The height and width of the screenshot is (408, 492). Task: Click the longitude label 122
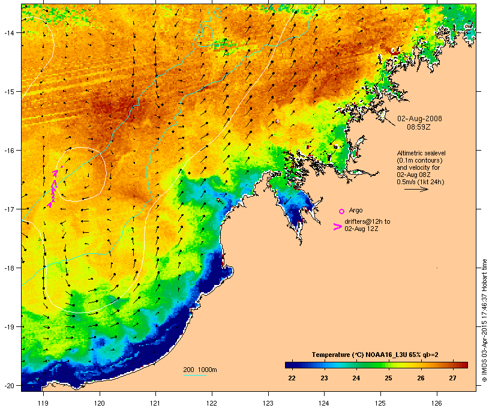[x=212, y=403]
